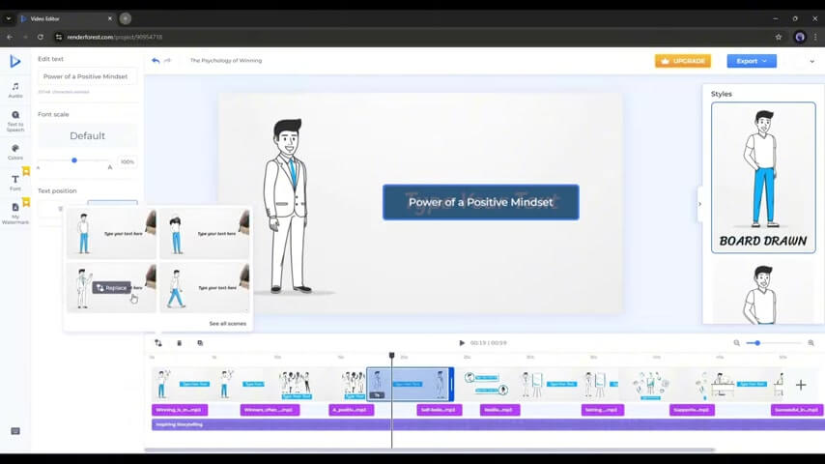The width and height of the screenshot is (825, 464).
Task: Collapse the Styles panel side arrow
Action: tap(698, 203)
